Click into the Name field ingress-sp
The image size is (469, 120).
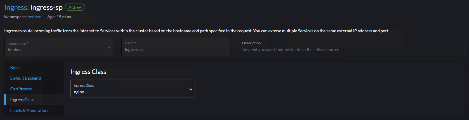coord(176,50)
